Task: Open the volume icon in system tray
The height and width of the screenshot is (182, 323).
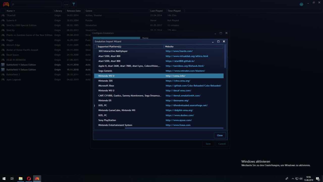Action: tap(301, 178)
